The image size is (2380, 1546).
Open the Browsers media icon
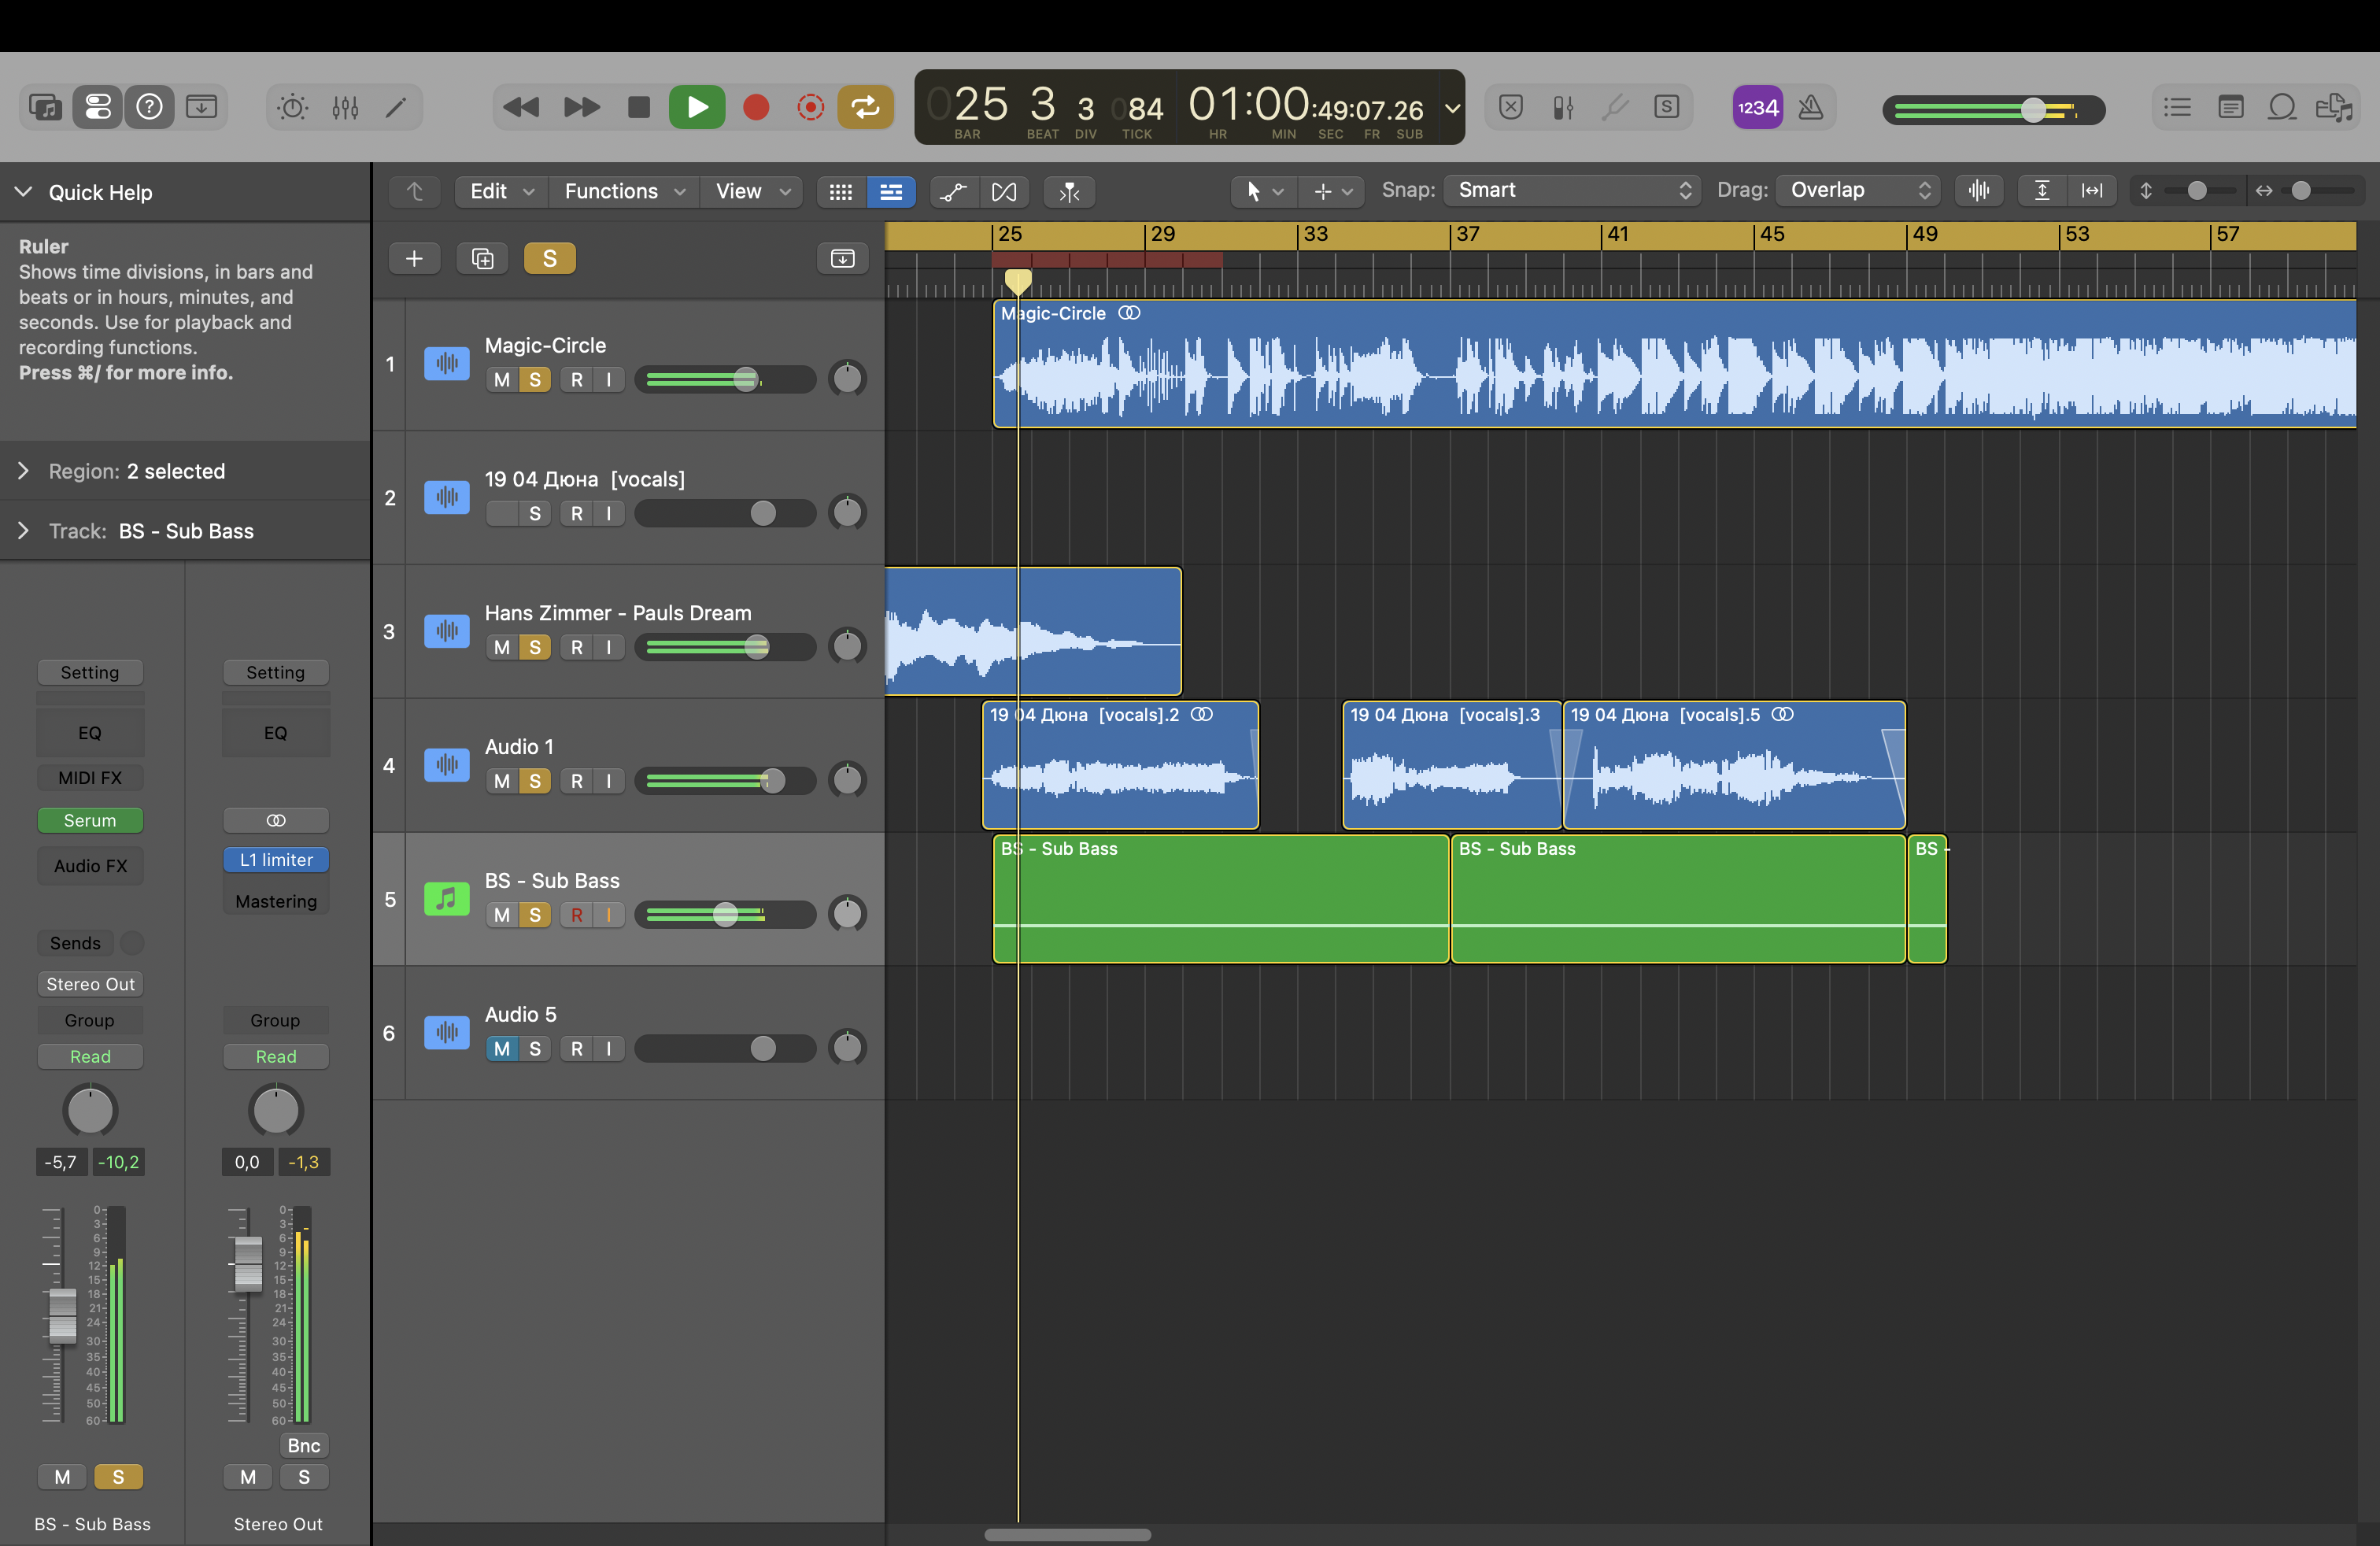pyautogui.click(x=2335, y=107)
